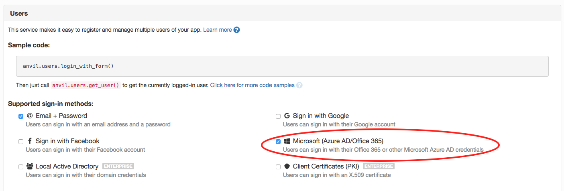564x191 pixels.
Task: Enable the Sign in with Facebook checkbox
Action: click(21, 142)
